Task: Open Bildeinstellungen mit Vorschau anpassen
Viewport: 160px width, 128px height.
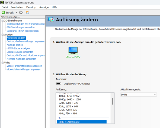Action: click(25, 24)
